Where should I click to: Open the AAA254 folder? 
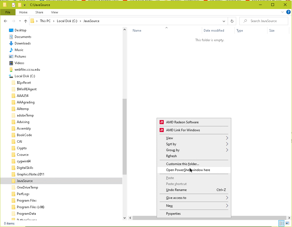(23, 96)
